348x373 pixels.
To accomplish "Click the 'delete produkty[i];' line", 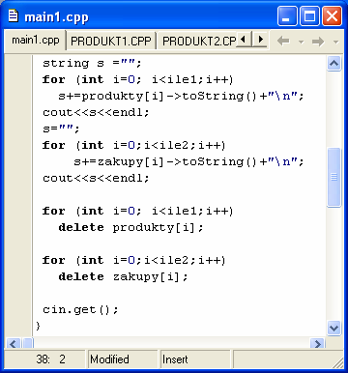I will click(x=130, y=227).
